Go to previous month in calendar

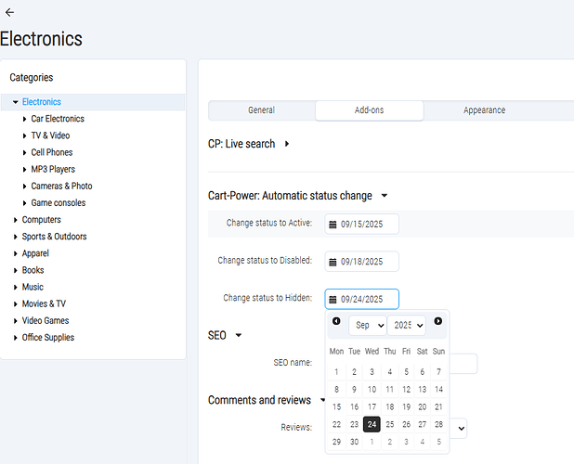tap(336, 321)
